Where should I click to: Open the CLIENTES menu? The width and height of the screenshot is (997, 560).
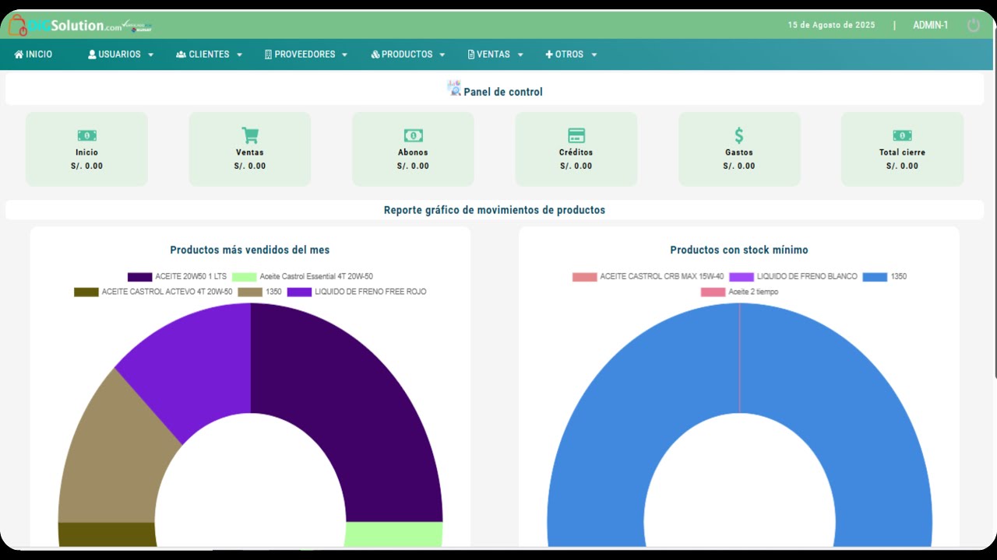[210, 54]
